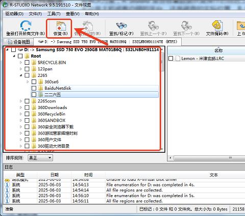Click the Name (名称) column header
The width and height of the screenshot is (245, 216).
point(218,50)
